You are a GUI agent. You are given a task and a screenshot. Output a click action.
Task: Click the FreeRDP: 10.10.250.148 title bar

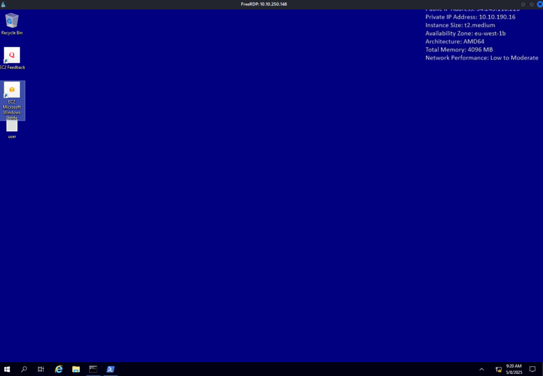coord(264,4)
